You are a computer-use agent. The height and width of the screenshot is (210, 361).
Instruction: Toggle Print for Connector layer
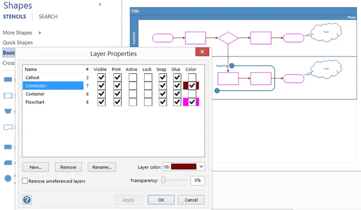click(117, 85)
